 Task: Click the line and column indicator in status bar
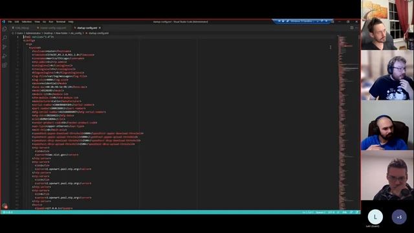[308, 212]
